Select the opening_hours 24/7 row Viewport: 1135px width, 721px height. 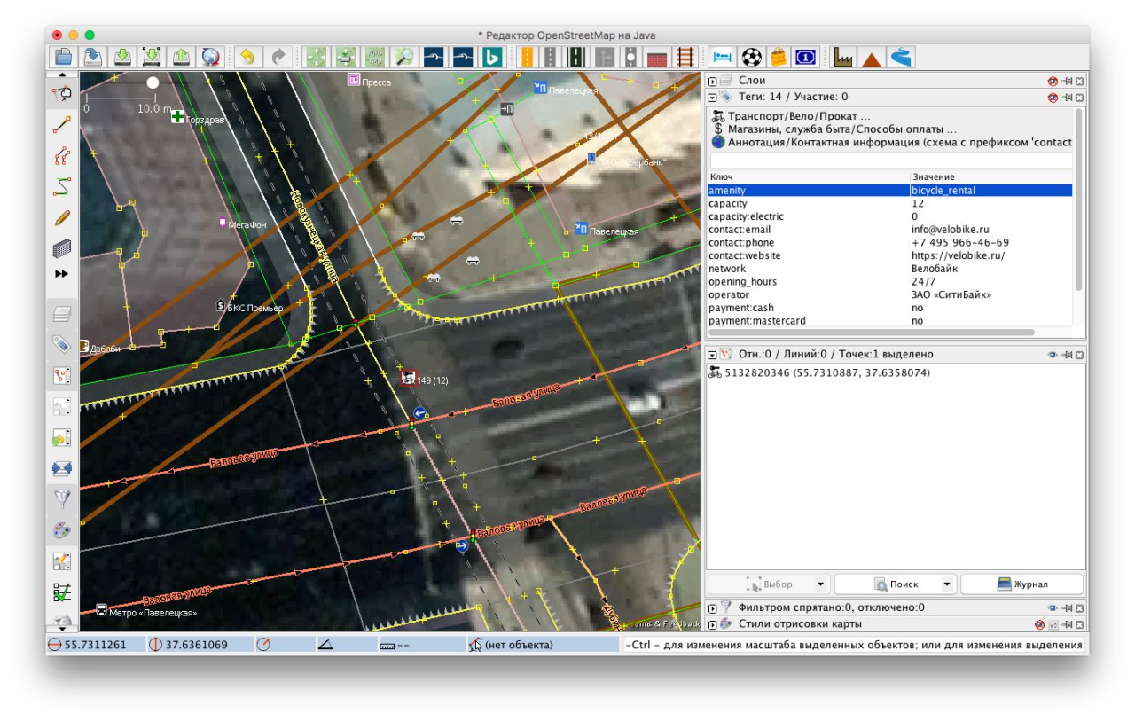889,282
